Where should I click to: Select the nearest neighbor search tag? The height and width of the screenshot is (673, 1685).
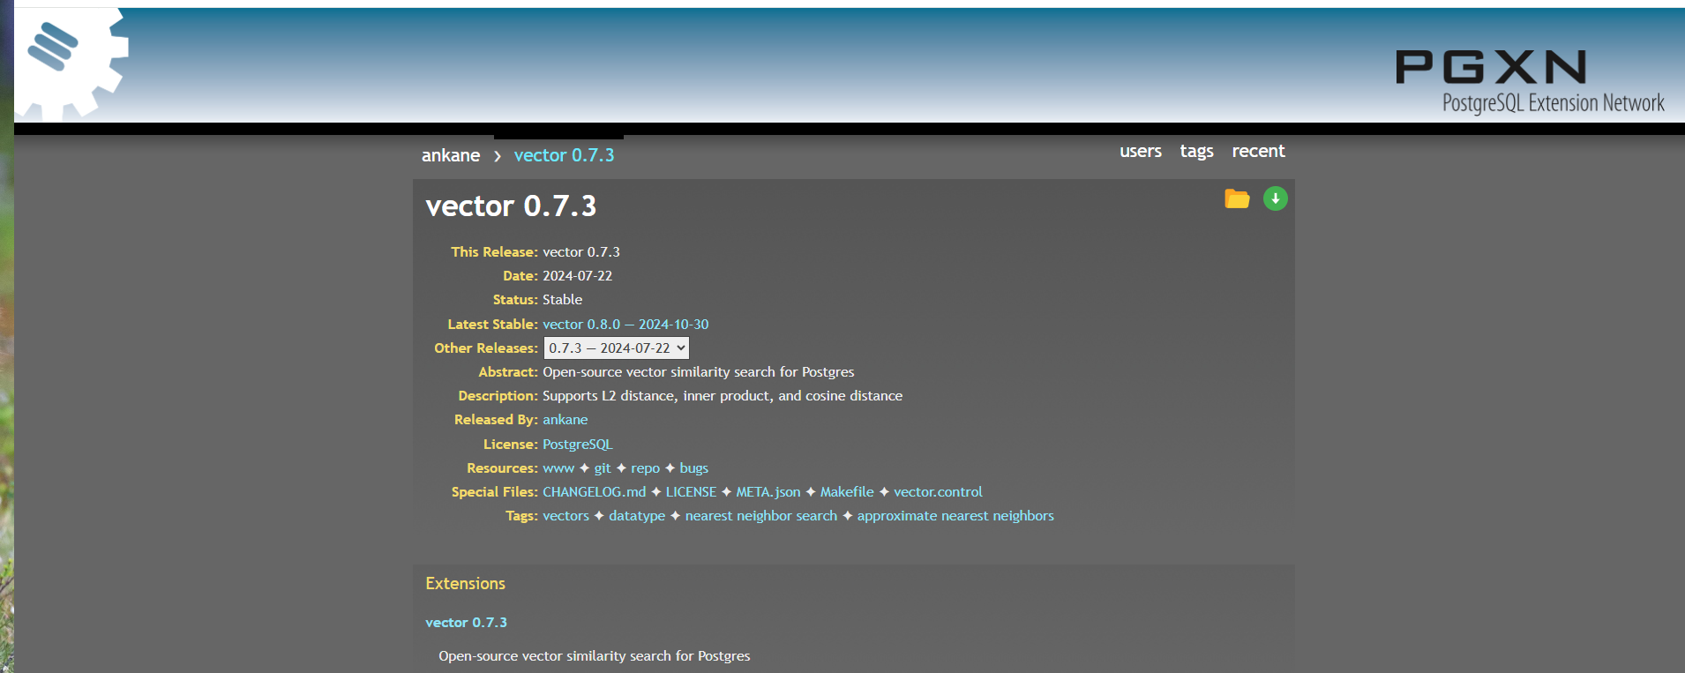[761, 516]
